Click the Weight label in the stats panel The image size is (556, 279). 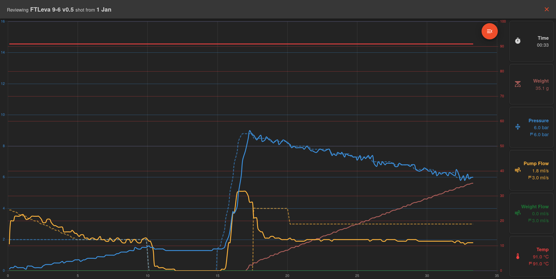pyautogui.click(x=541, y=81)
